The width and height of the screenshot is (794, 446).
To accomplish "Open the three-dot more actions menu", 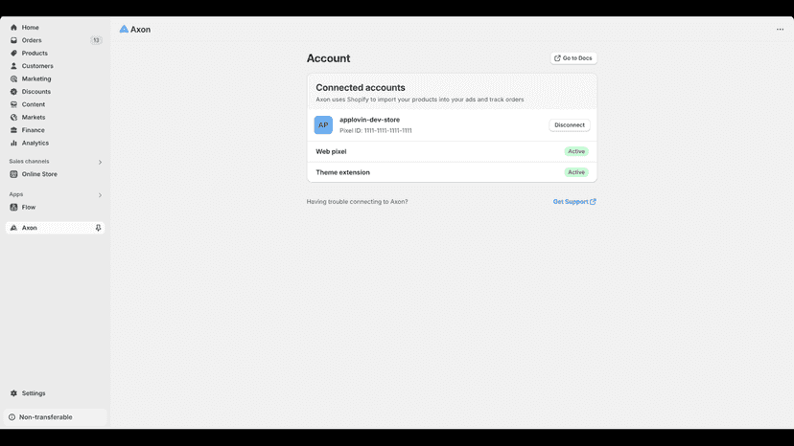I will (x=780, y=30).
